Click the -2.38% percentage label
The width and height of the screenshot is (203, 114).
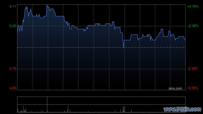click(193, 69)
